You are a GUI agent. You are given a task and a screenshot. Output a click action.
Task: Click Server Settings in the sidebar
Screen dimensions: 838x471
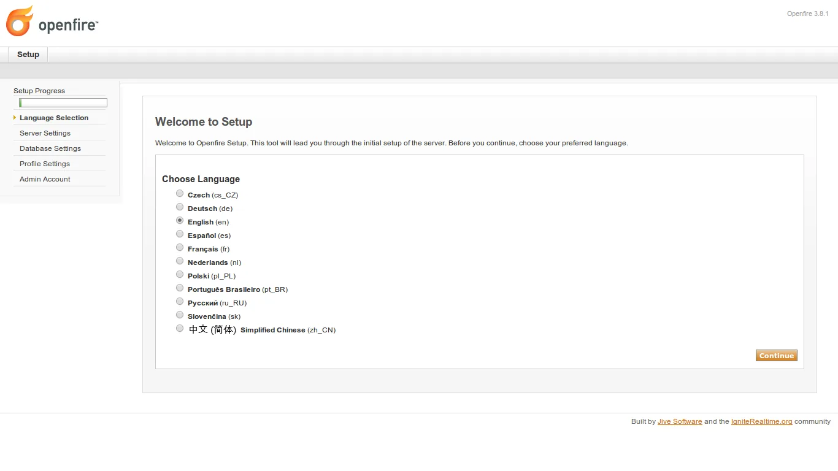(x=45, y=133)
